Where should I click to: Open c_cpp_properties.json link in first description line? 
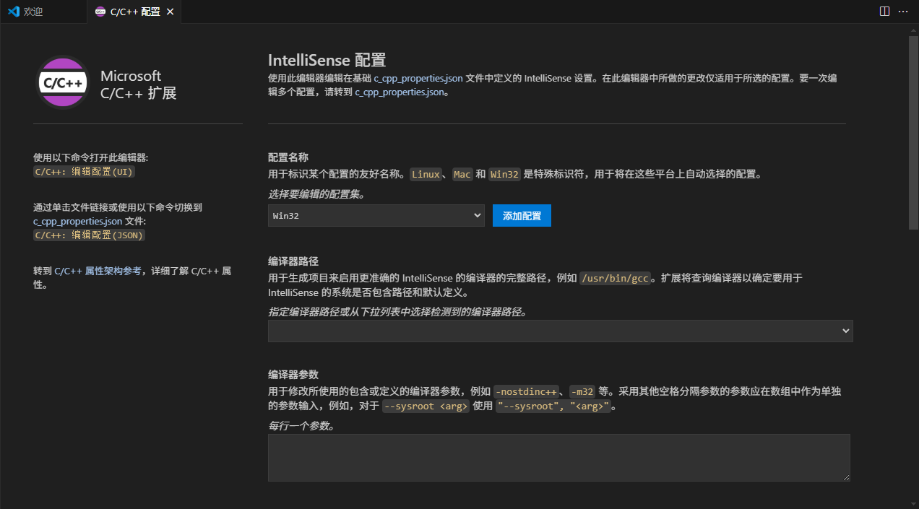tap(418, 78)
